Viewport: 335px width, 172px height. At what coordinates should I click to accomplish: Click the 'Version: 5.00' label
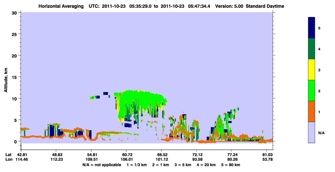[230, 6]
